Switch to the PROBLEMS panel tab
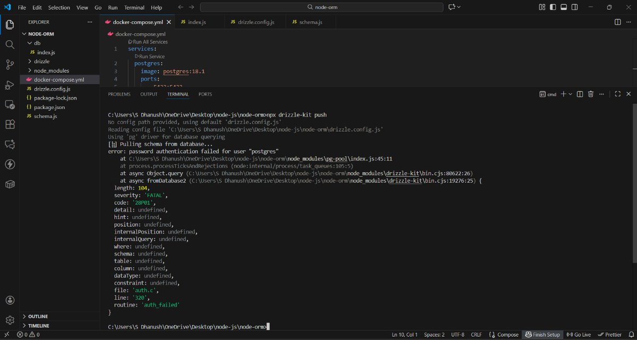This screenshot has height=340, width=637. 119,94
